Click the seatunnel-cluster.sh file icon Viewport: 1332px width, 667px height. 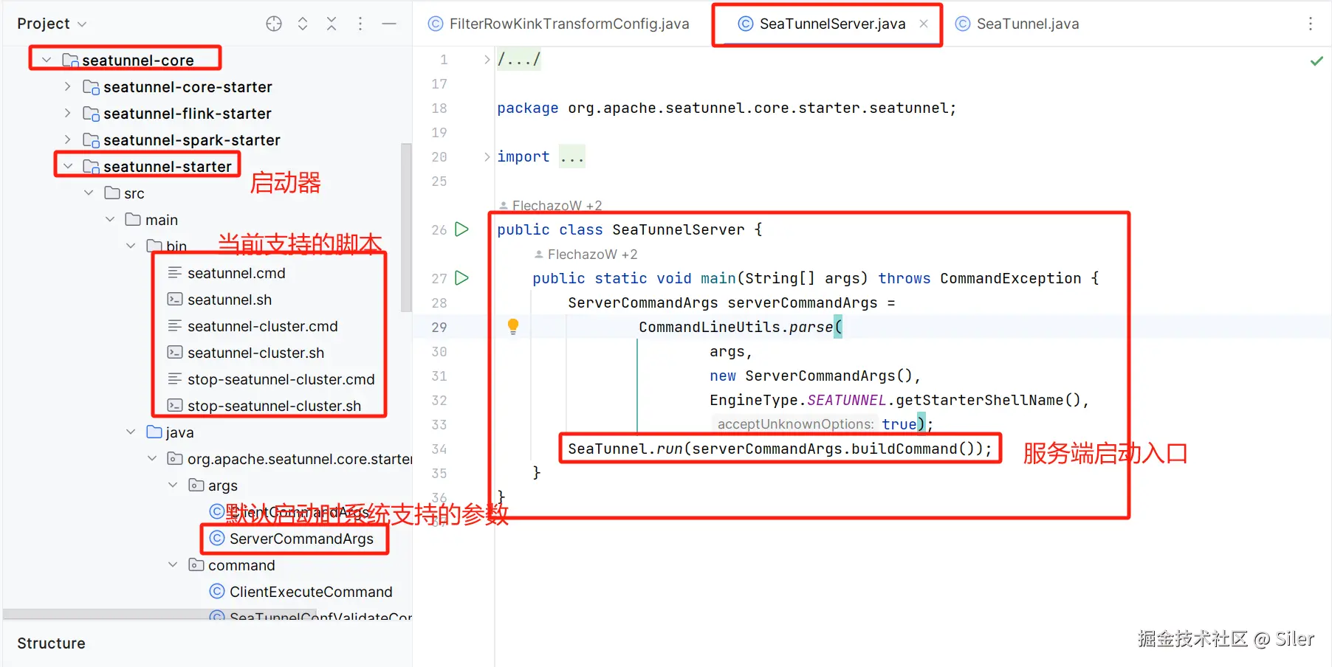pos(175,353)
